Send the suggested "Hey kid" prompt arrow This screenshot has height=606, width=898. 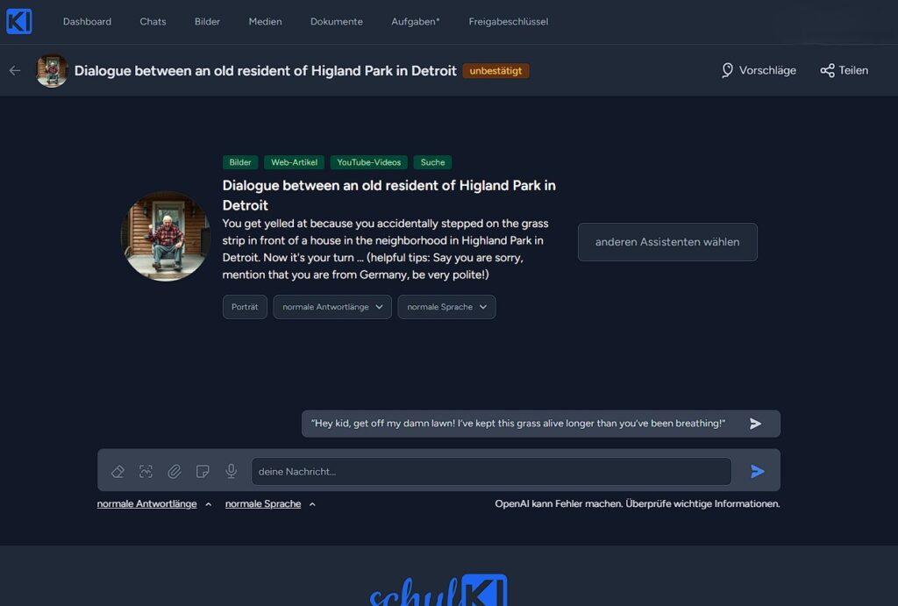pos(755,424)
